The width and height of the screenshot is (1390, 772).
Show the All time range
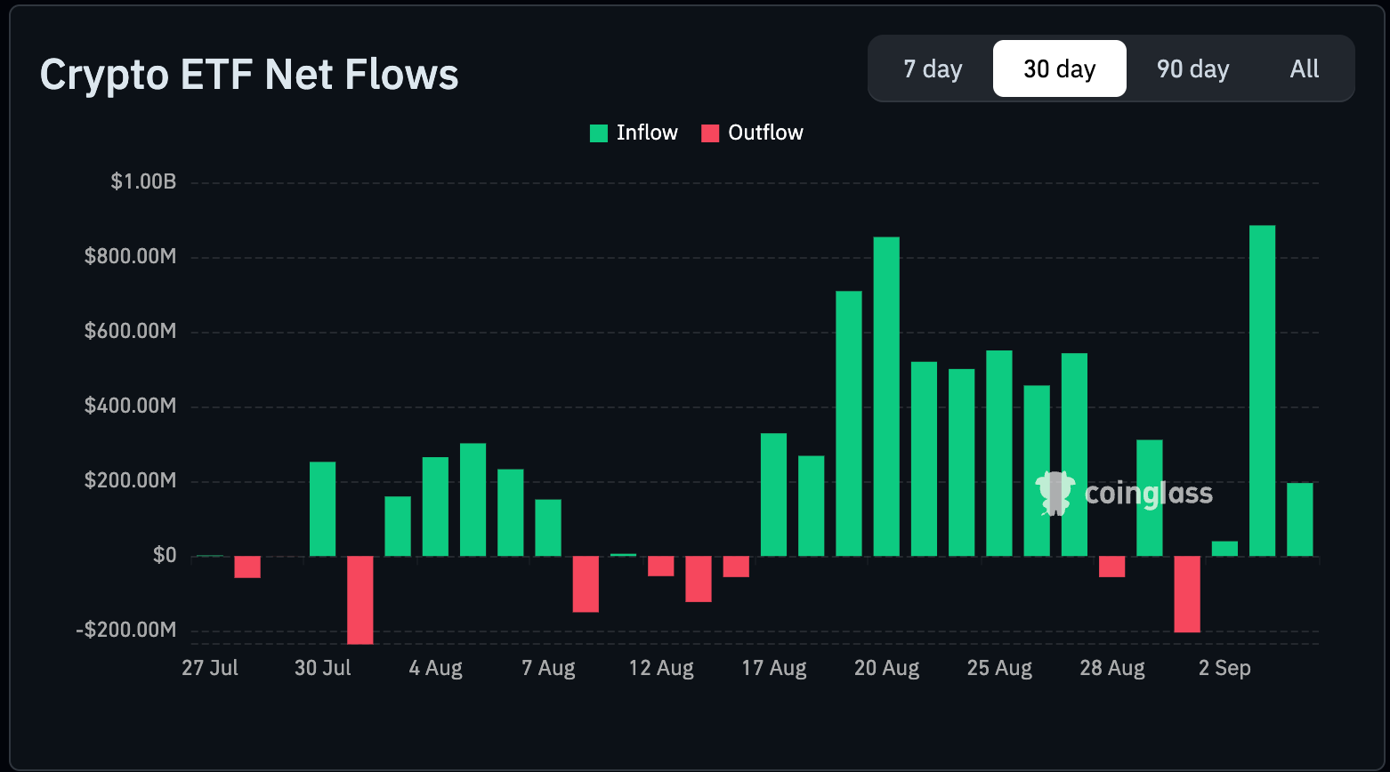[1304, 68]
